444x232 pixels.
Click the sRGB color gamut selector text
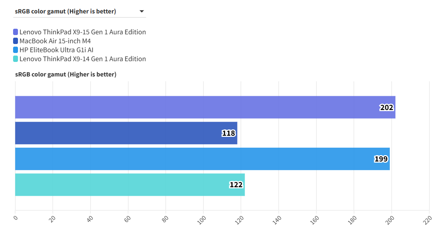click(x=65, y=12)
